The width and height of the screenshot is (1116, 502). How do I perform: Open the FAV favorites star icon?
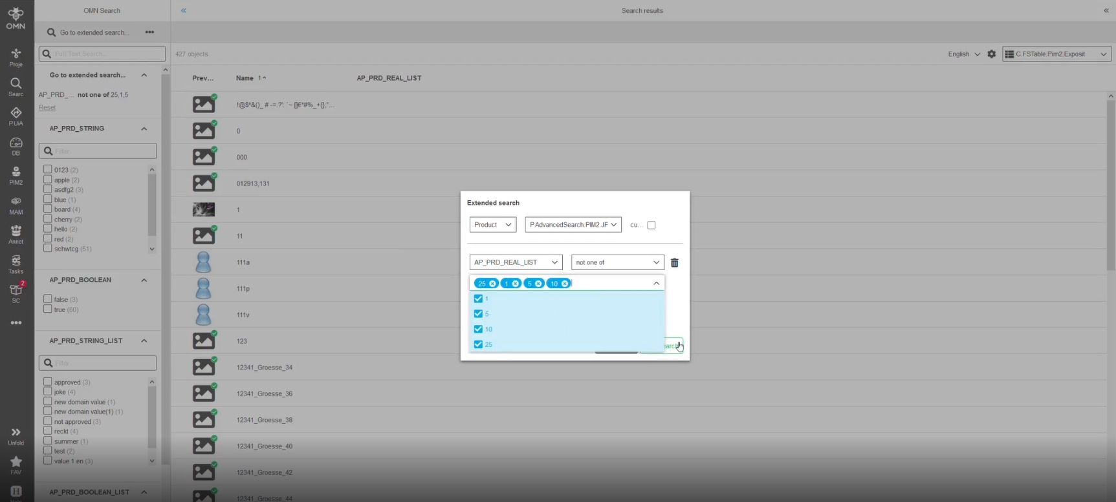(x=16, y=465)
